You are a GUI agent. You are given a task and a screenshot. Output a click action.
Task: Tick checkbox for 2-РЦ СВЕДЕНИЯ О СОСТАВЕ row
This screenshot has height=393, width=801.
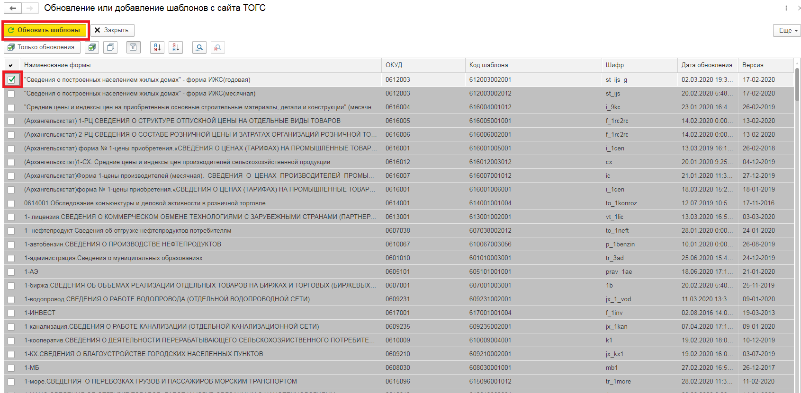click(x=11, y=135)
